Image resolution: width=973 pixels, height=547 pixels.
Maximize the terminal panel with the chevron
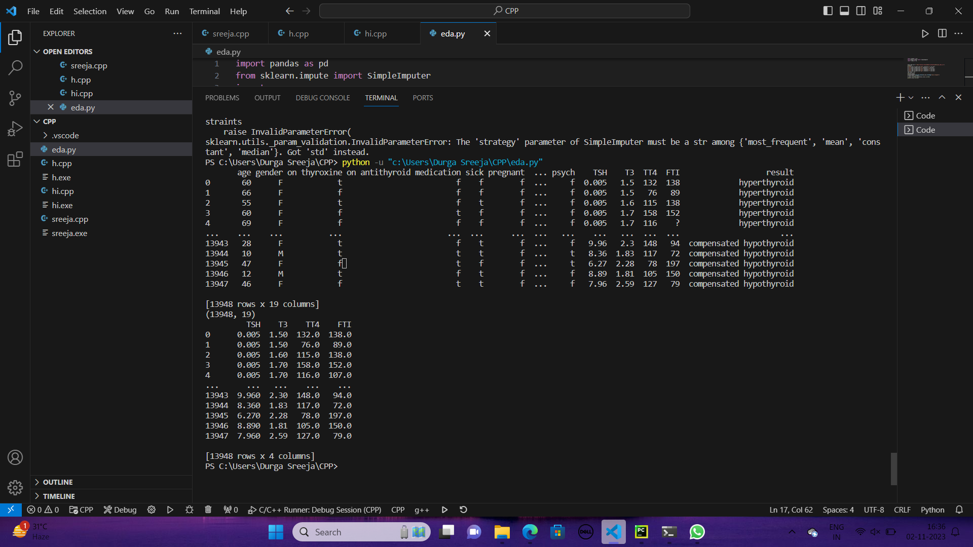tap(942, 97)
